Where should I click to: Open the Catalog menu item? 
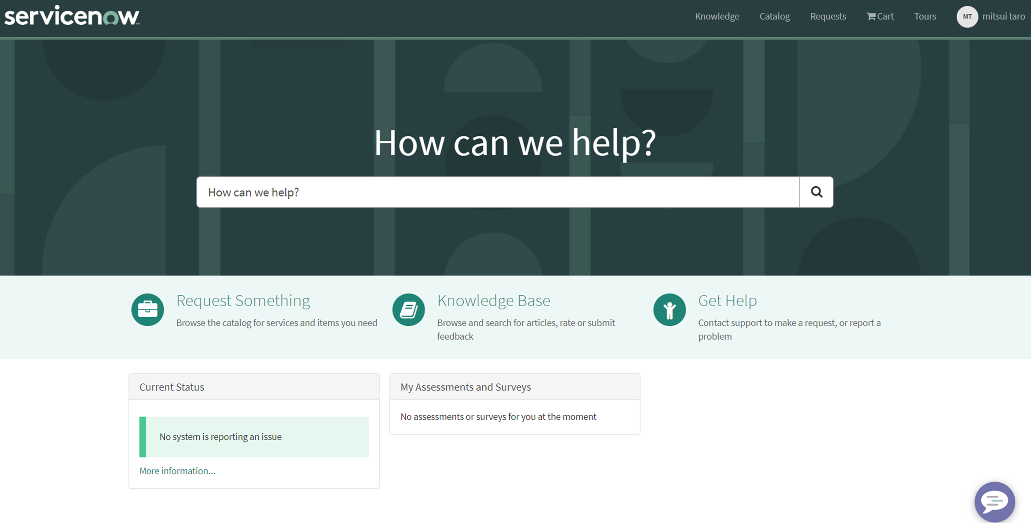(775, 16)
